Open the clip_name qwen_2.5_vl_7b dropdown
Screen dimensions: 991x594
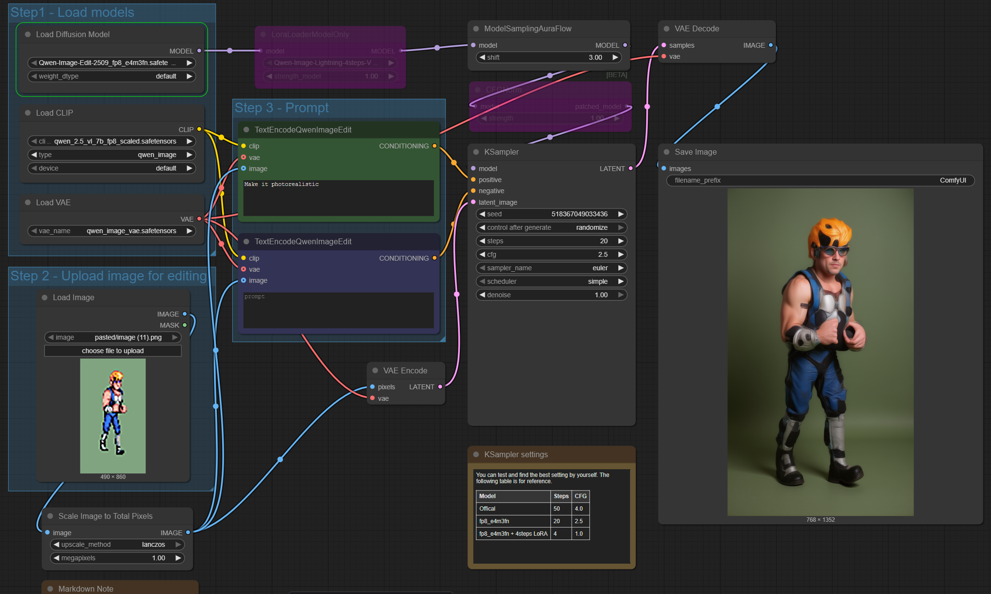[112, 141]
